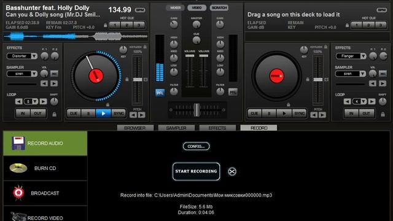Image resolution: width=393 pixels, height=221 pixels.
Task: Click the Burn CD disc icon
Action: 18,168
